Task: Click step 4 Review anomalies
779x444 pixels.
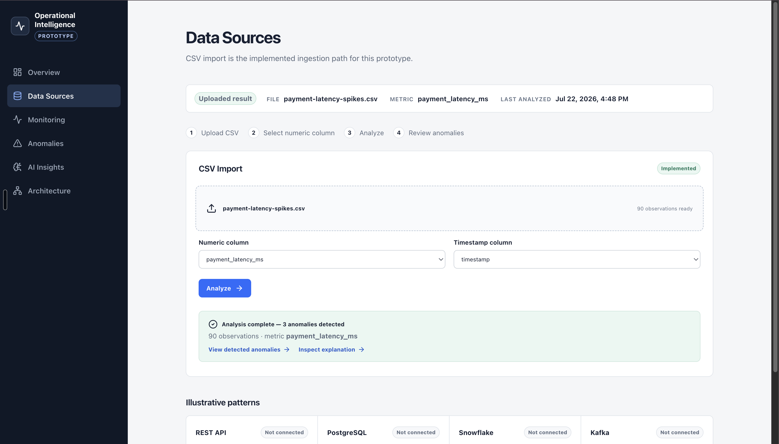Action: point(429,133)
